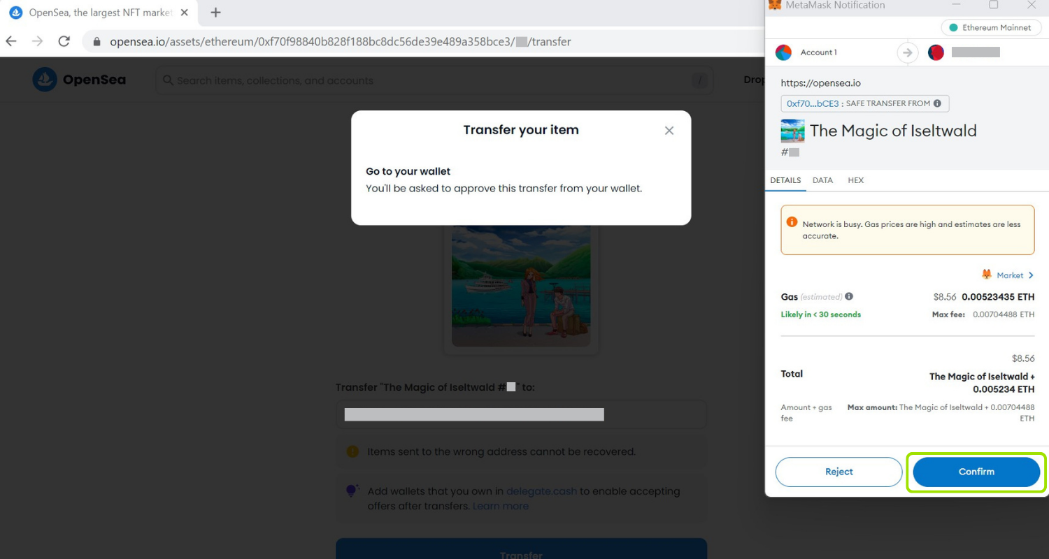This screenshot has height=559, width=1049.
Task: Close the MetaMask Notification window
Action: click(1032, 5)
